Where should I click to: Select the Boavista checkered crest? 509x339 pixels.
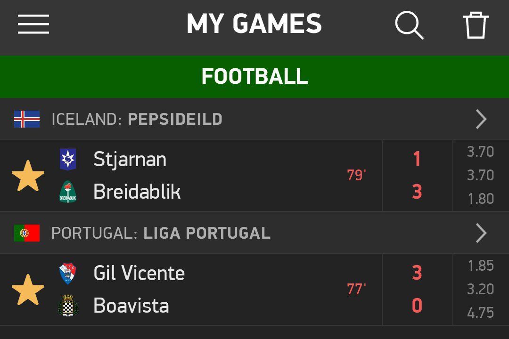pyautogui.click(x=68, y=306)
